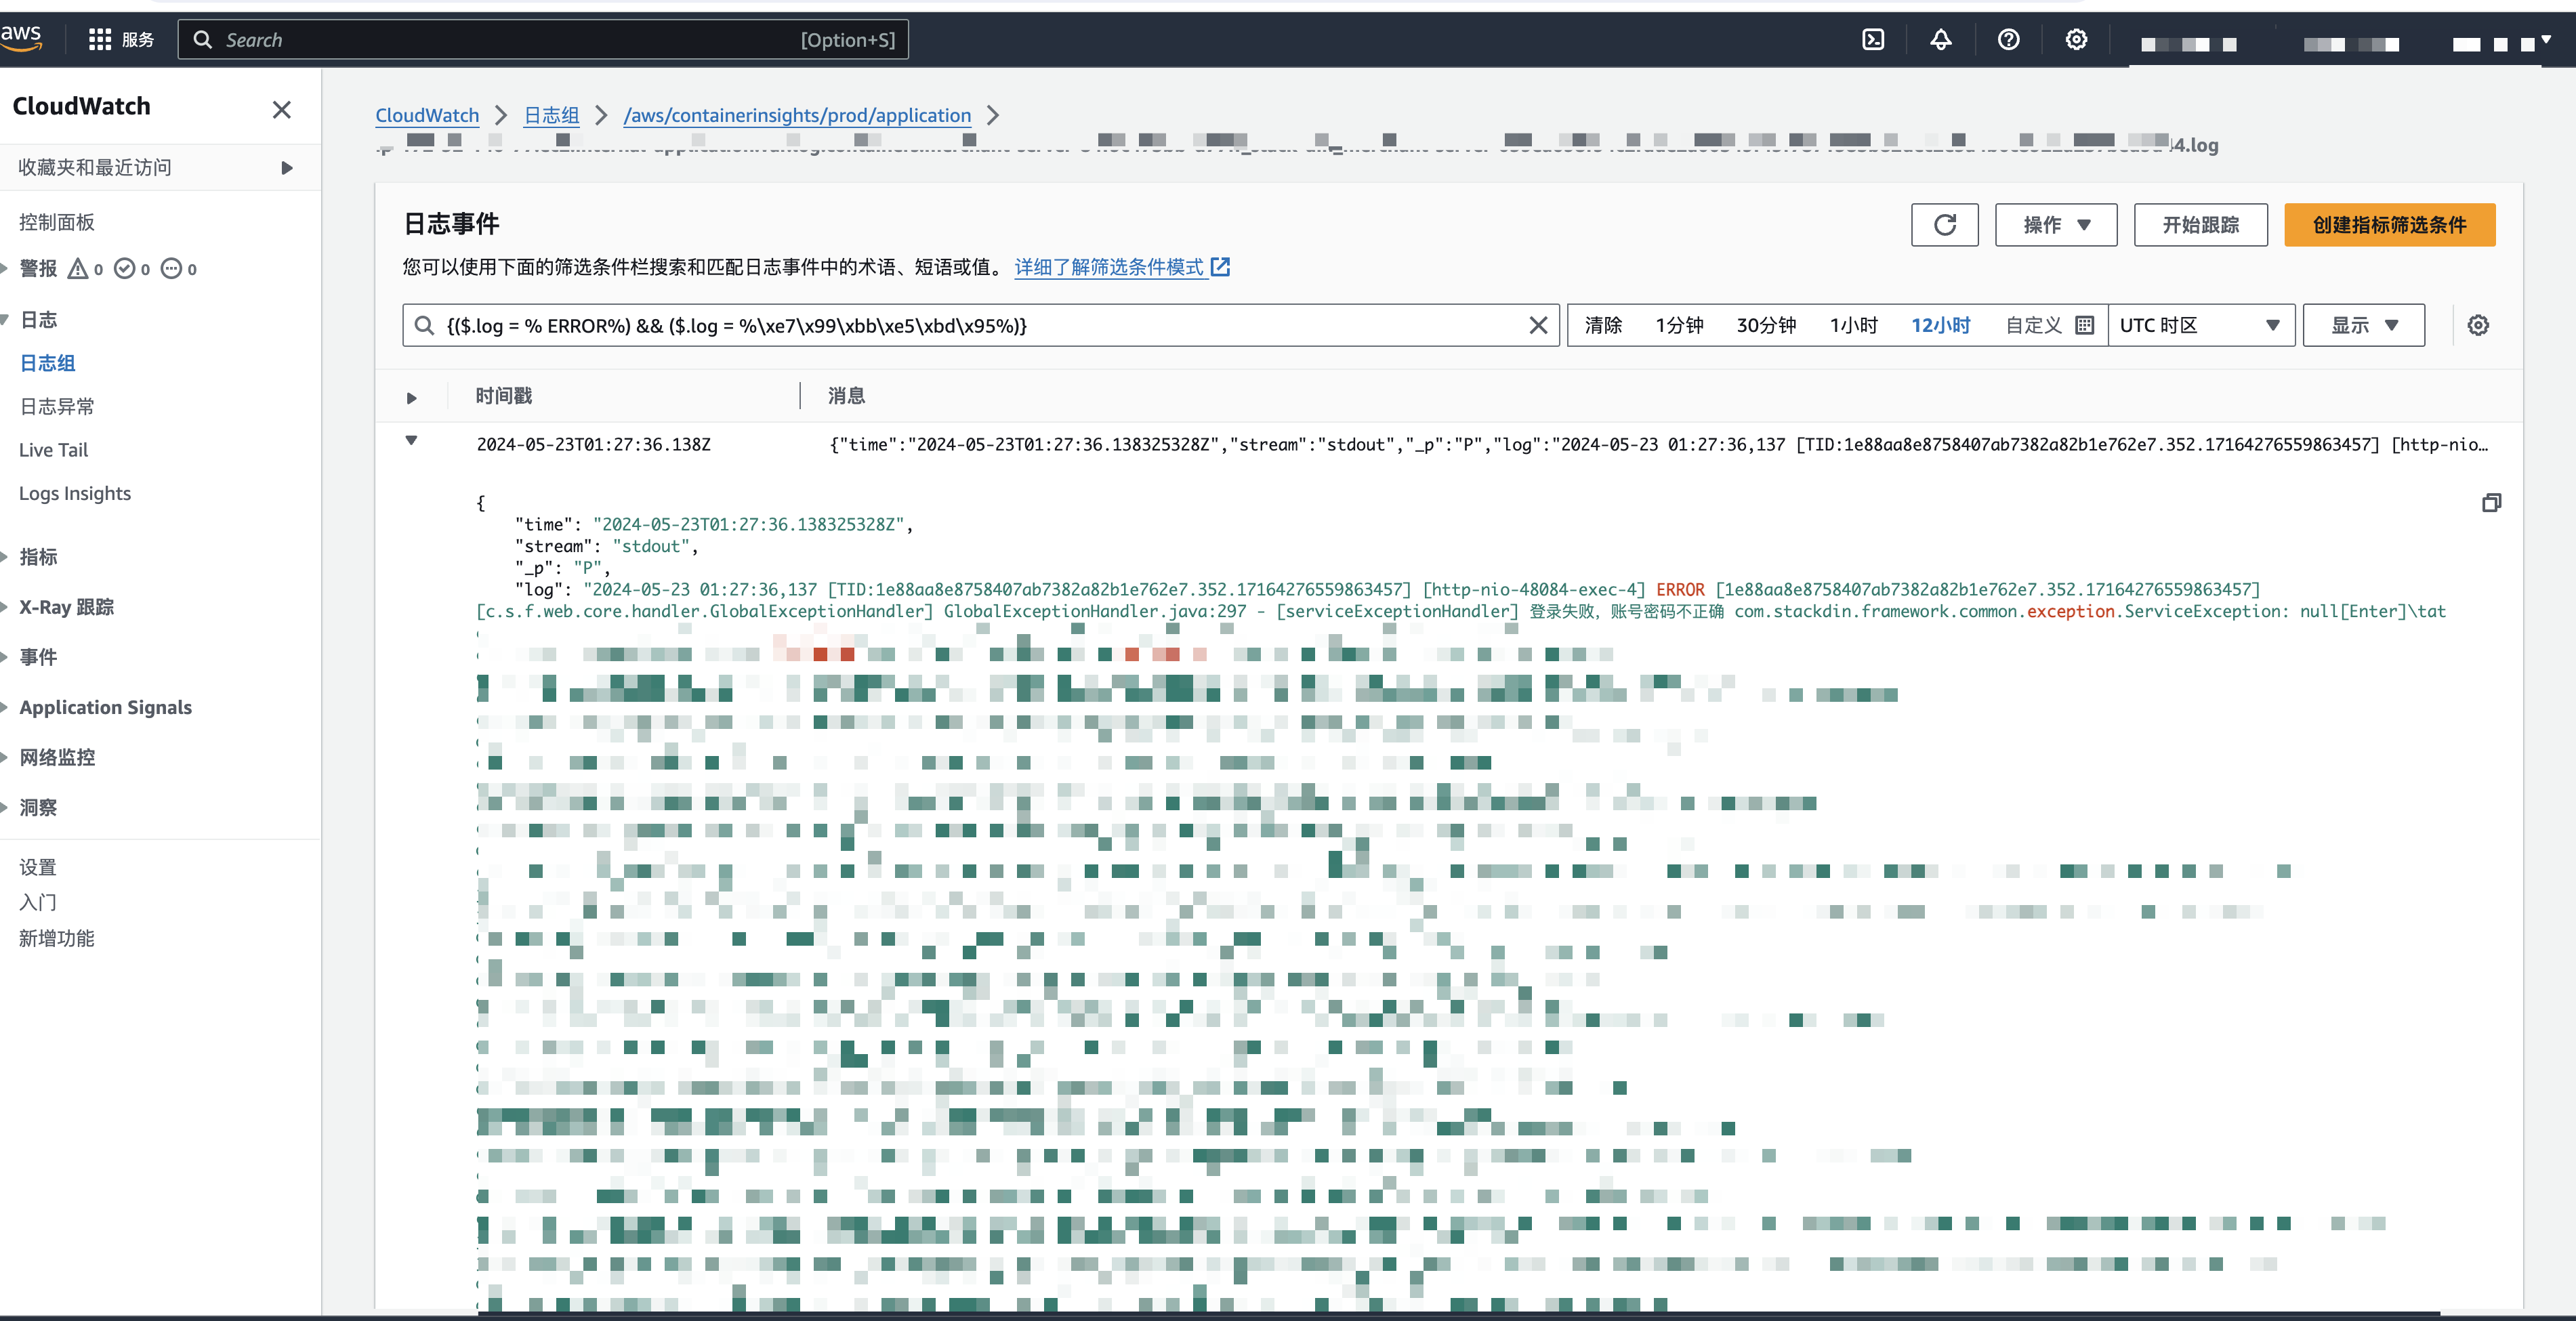Viewport: 2576px width, 1321px height.
Task: Expand the X-Ray 跟踪 section
Action: coord(5,607)
